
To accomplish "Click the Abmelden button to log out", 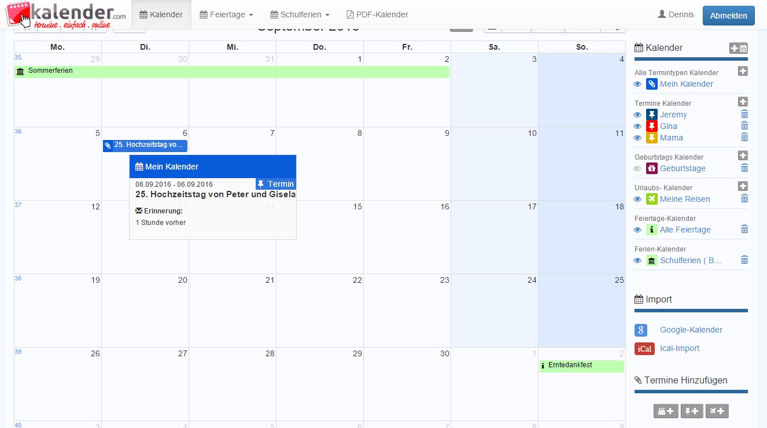I will [x=728, y=15].
